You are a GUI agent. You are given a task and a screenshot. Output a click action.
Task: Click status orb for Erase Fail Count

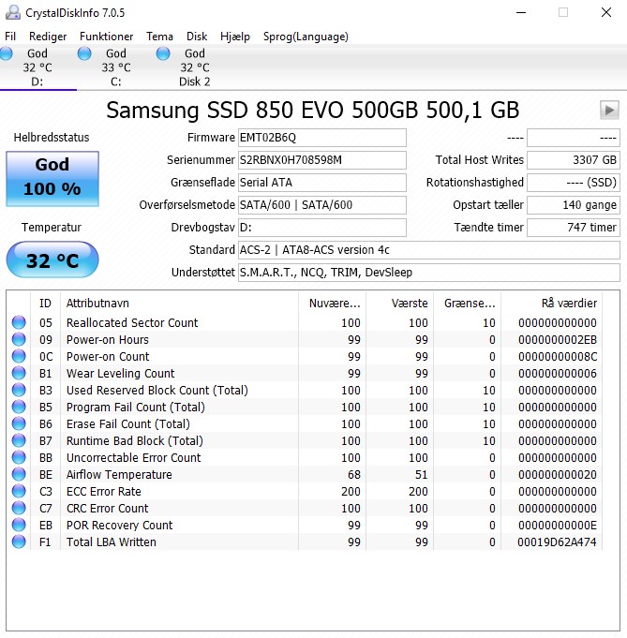click(19, 424)
